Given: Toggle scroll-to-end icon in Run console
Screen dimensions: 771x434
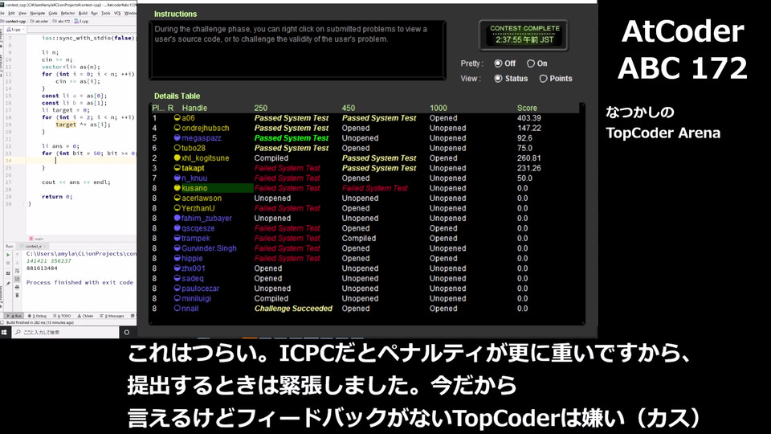Looking at the screenshot, I should [17, 279].
